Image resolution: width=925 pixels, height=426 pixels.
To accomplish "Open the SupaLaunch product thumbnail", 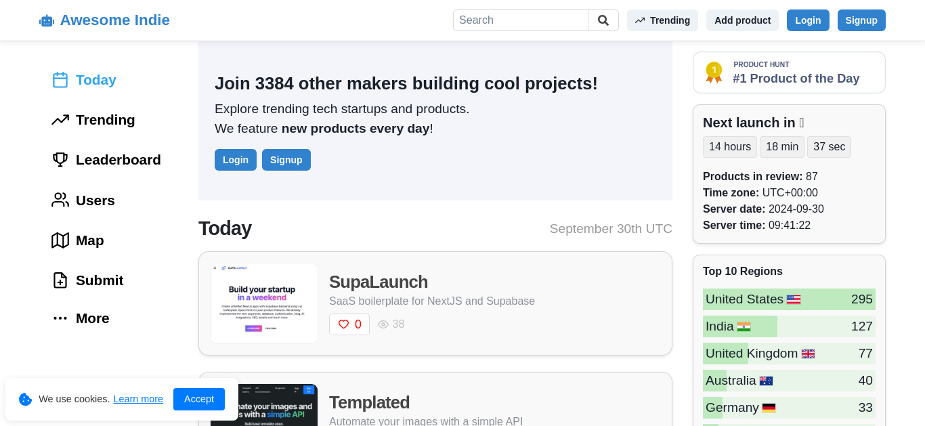I will click(x=264, y=303).
